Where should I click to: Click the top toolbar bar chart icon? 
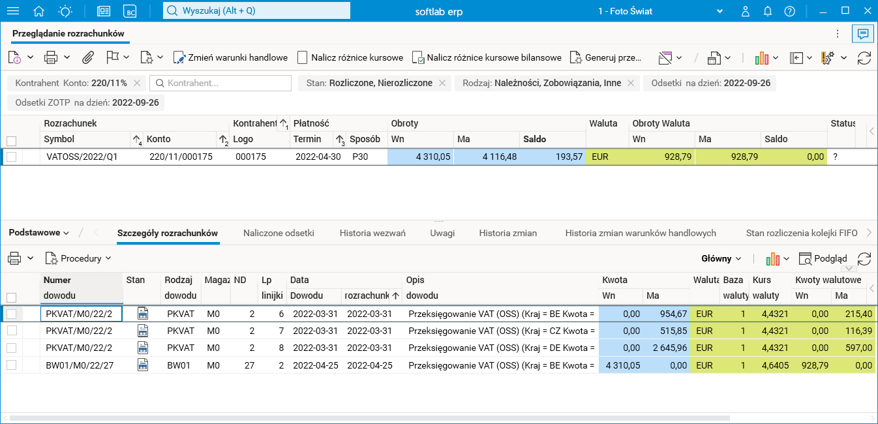(761, 57)
